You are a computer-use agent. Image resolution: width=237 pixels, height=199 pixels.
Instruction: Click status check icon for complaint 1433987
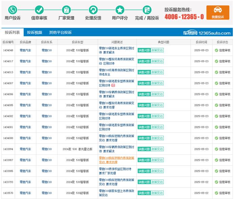[216, 160]
